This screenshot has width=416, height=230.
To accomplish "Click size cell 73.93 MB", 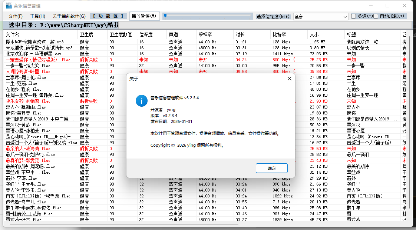I will [318, 54].
